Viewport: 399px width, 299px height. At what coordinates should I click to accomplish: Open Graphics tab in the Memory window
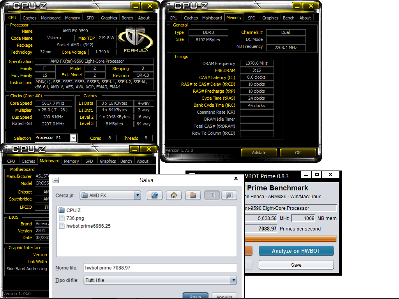coord(270,18)
